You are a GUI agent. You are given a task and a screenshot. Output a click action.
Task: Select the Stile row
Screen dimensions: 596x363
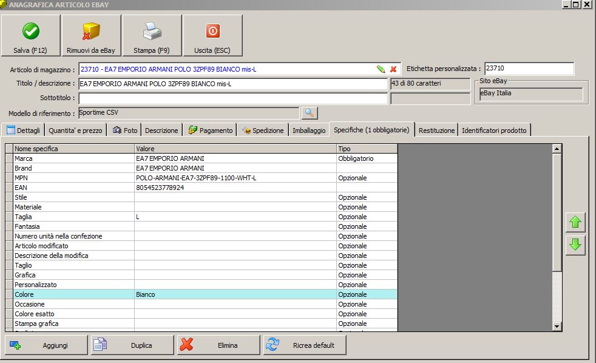205,197
